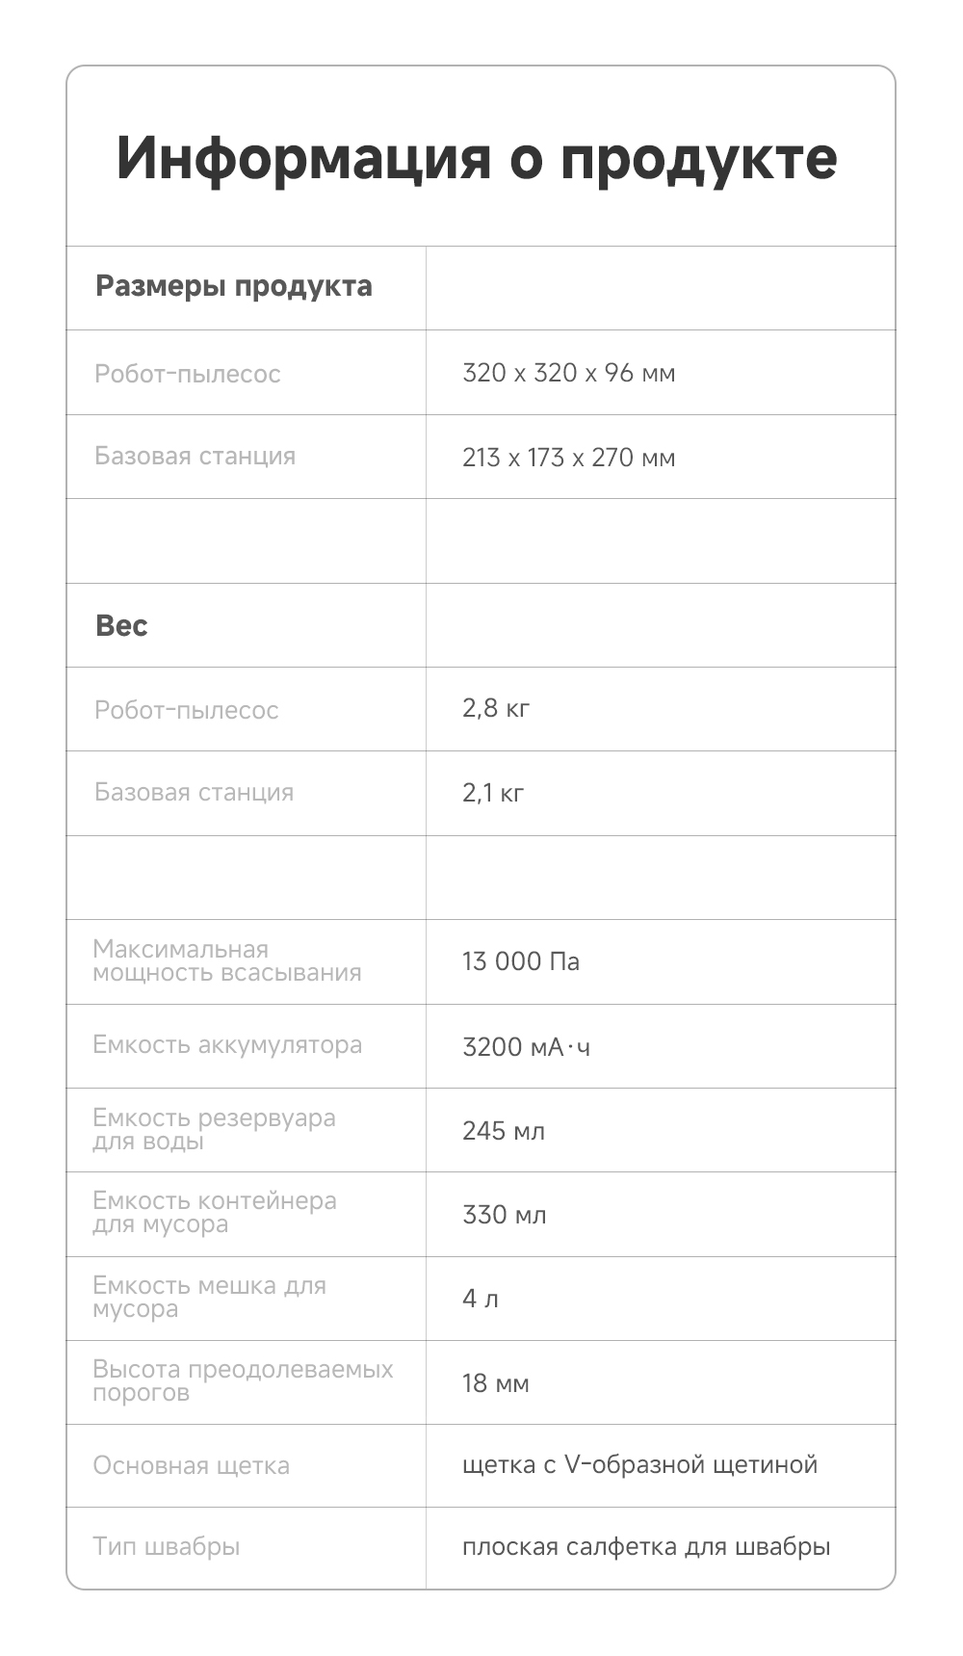Click the "4 л" dust bag value
Viewport: 963px width, 1656px height.
(x=481, y=1299)
